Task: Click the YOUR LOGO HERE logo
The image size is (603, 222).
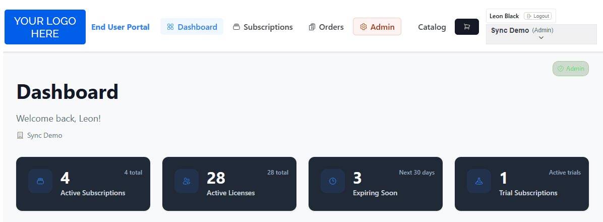Action: pyautogui.click(x=45, y=27)
